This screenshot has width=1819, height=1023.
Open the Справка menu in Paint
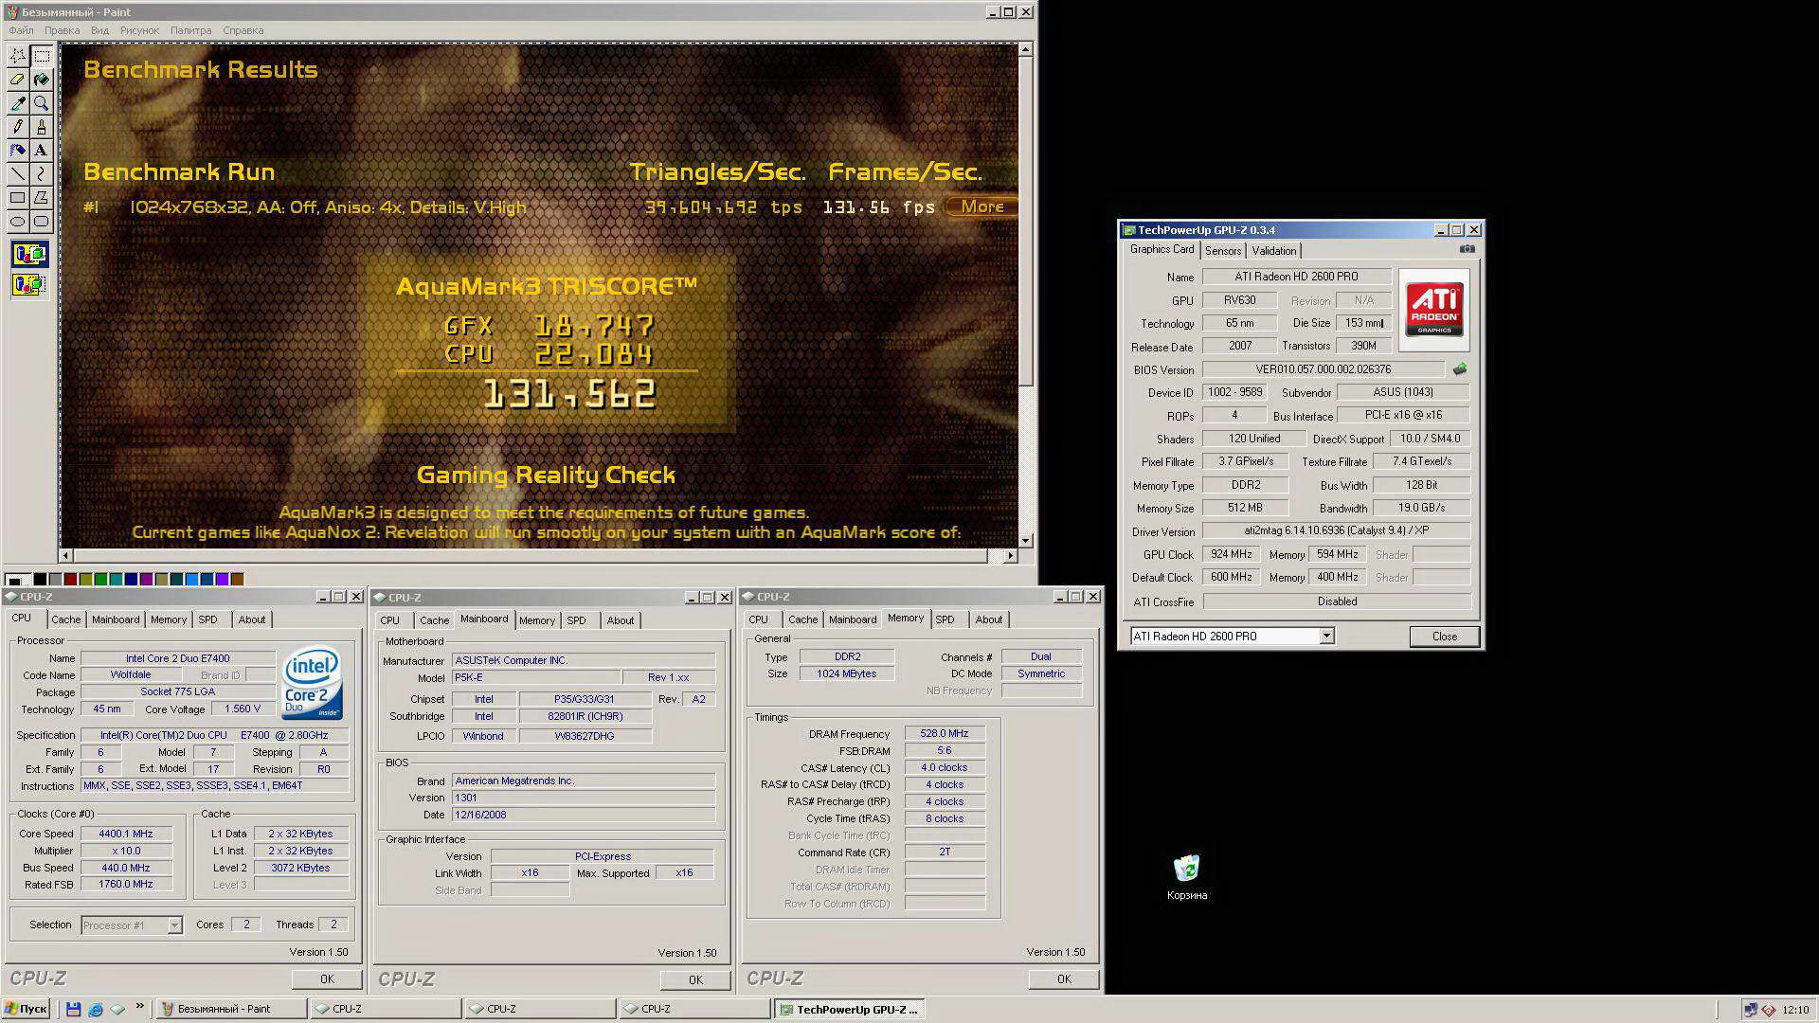click(243, 30)
